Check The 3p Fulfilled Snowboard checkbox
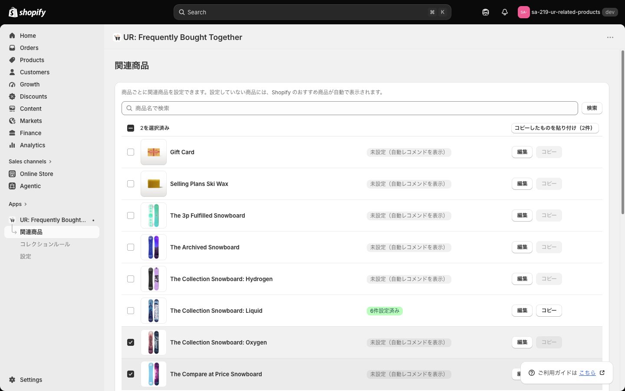Viewport: 625px width, 391px height. 131,215
